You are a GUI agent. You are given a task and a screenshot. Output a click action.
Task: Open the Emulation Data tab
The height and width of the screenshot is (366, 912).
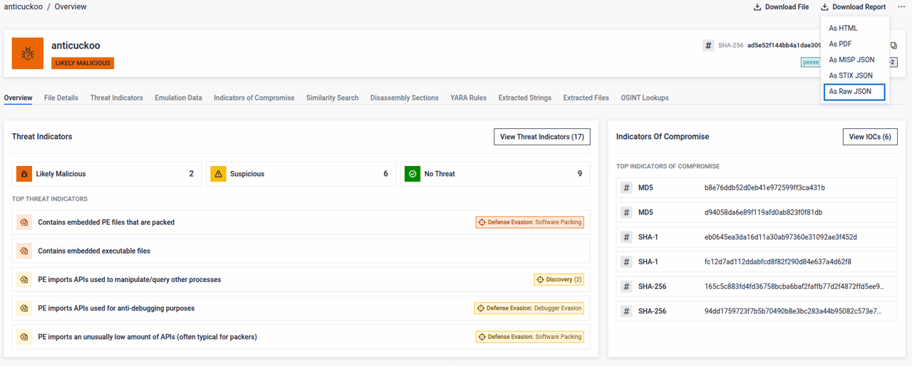178,98
